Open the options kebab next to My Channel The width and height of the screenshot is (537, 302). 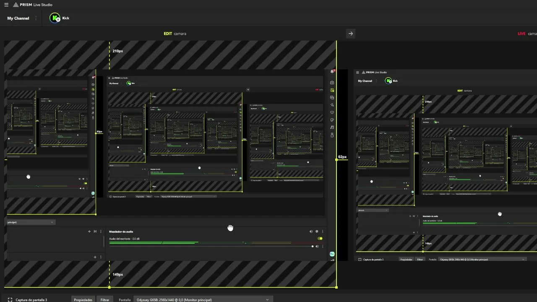(36, 18)
